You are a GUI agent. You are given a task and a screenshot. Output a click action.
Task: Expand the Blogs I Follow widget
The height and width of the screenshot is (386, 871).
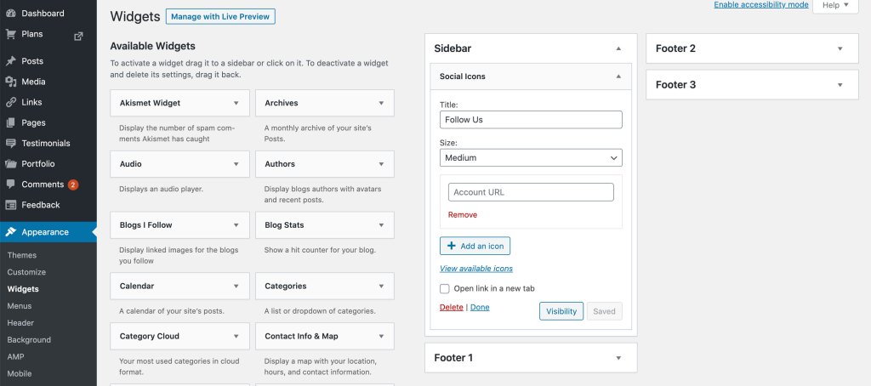pos(236,225)
